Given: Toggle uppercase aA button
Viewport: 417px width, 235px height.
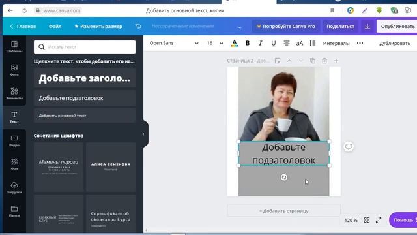Looking at the screenshot, I should pyautogui.click(x=300, y=43).
